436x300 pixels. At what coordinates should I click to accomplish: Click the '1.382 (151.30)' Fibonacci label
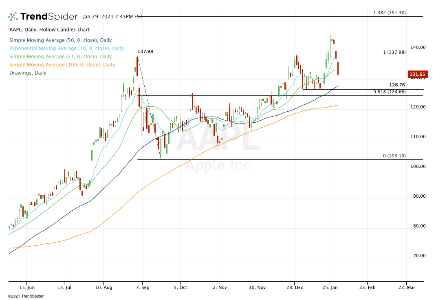[x=390, y=13]
